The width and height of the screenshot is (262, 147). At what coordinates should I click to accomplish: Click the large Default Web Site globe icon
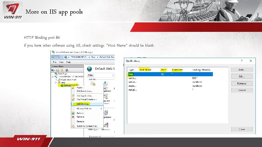click(x=90, y=69)
